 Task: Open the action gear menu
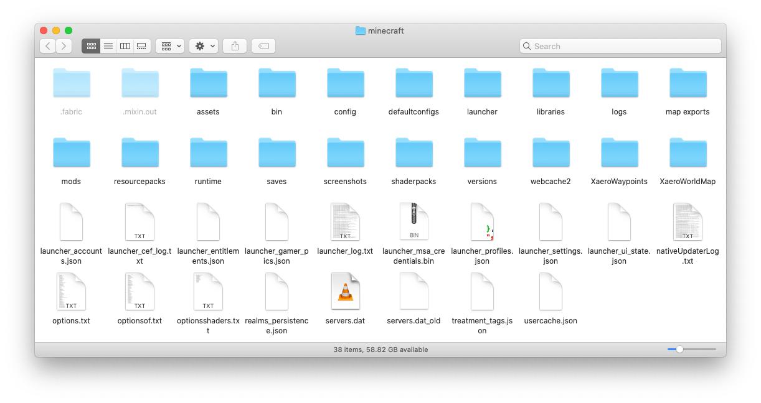204,45
